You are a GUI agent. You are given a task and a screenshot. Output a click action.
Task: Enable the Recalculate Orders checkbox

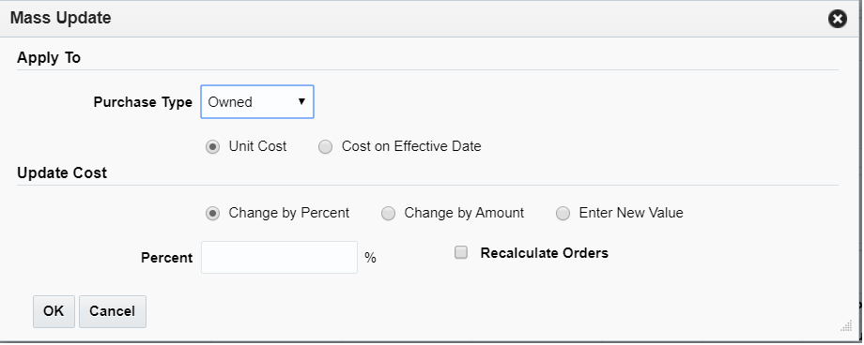(x=461, y=252)
